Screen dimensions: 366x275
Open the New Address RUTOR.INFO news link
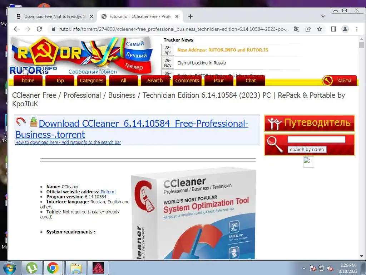[x=223, y=50]
